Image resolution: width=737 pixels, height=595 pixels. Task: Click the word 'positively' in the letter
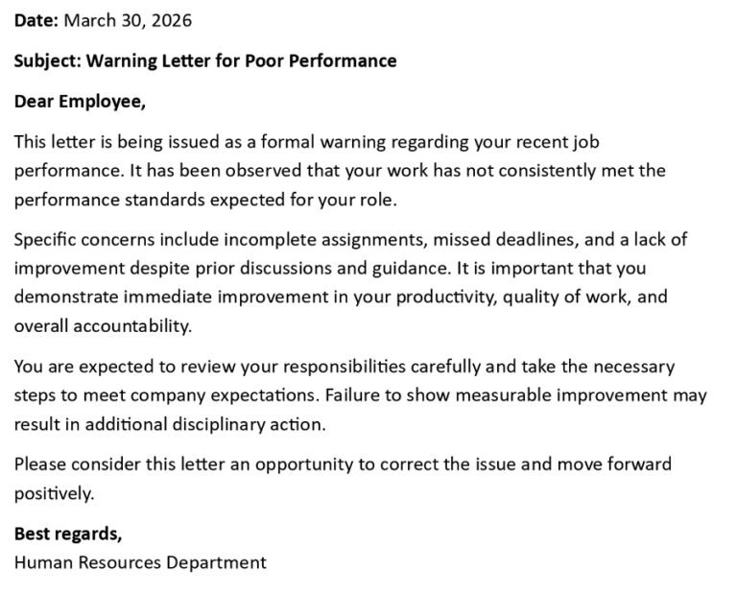tap(53, 494)
